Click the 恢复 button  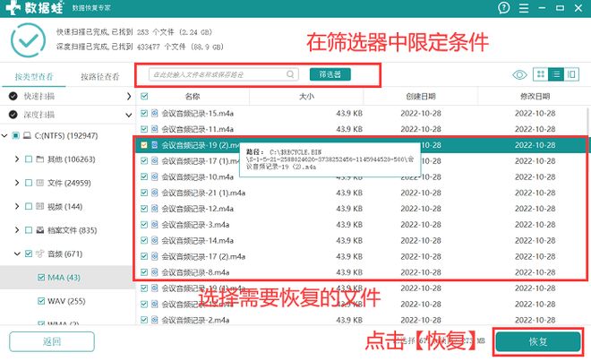[x=538, y=341]
